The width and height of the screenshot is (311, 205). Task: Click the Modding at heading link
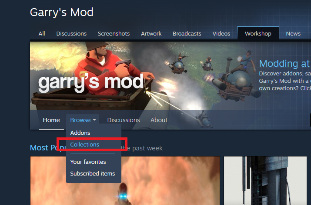(285, 64)
